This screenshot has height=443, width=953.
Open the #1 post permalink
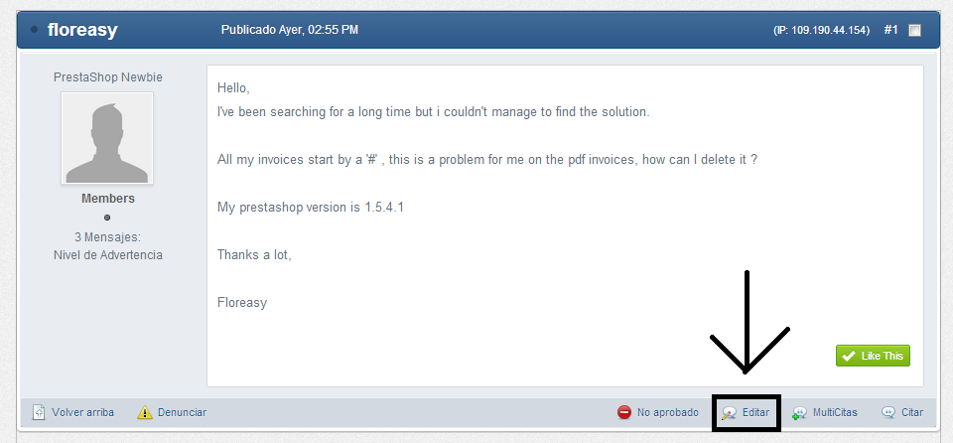(x=890, y=30)
